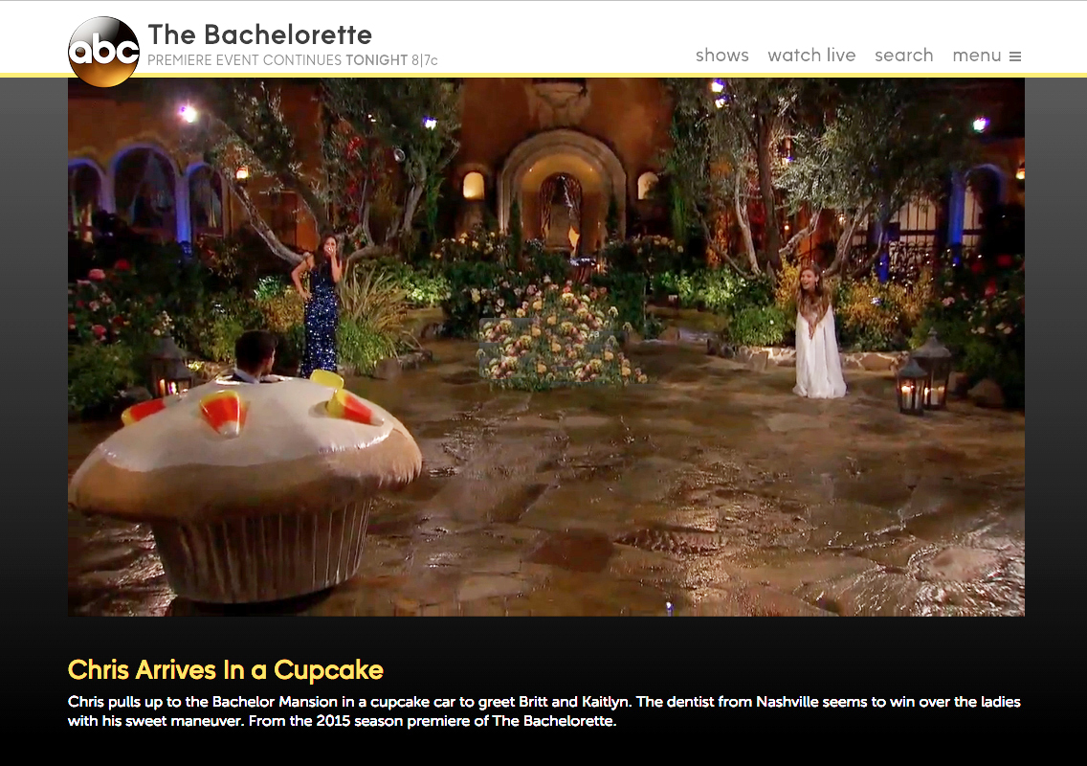Click the woman in the blue sequined dress
The width and height of the screenshot is (1087, 766).
(x=319, y=305)
